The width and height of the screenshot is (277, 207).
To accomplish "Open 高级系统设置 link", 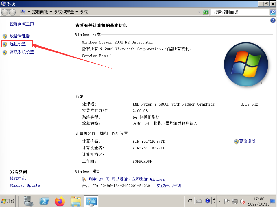I will (22, 52).
